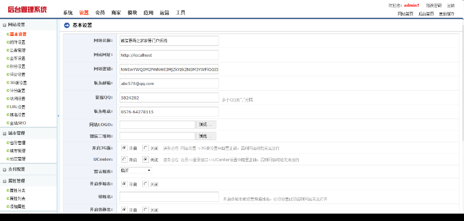Screen dimensions: 464x221
Task: Open the 商家 top menu
Action: [x=116, y=13]
